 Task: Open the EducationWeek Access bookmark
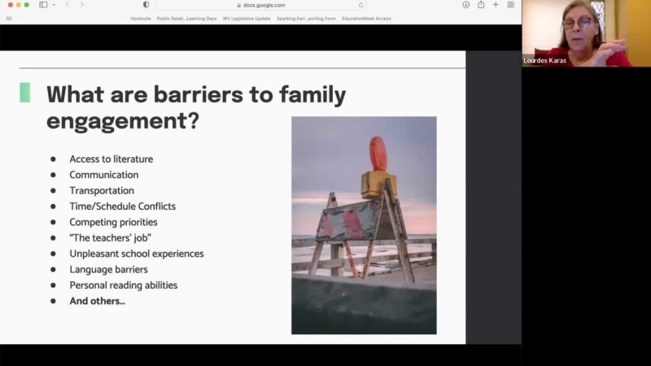(x=367, y=18)
